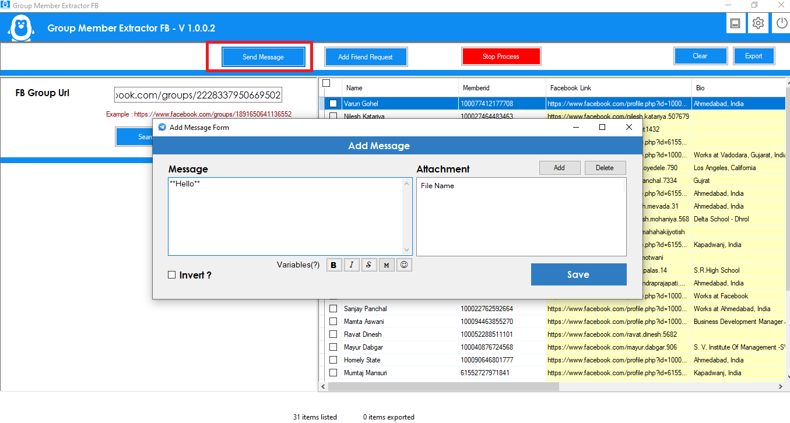Apply strikethrough formatting to message text
This screenshot has width=790, height=423.
click(369, 265)
